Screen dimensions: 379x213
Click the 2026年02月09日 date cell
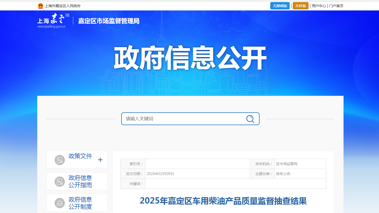click(x=160, y=174)
